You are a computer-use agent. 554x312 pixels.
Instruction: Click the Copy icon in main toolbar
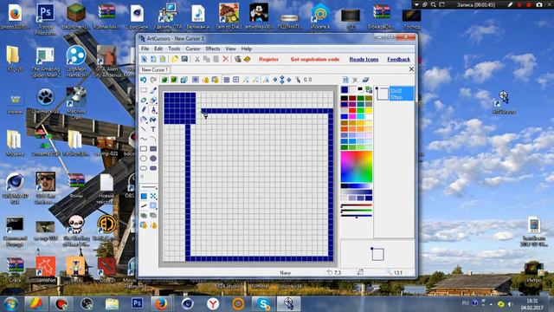206,59
